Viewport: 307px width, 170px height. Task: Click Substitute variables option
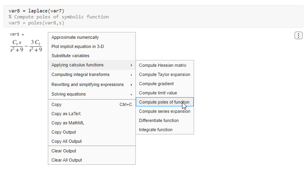(70, 56)
